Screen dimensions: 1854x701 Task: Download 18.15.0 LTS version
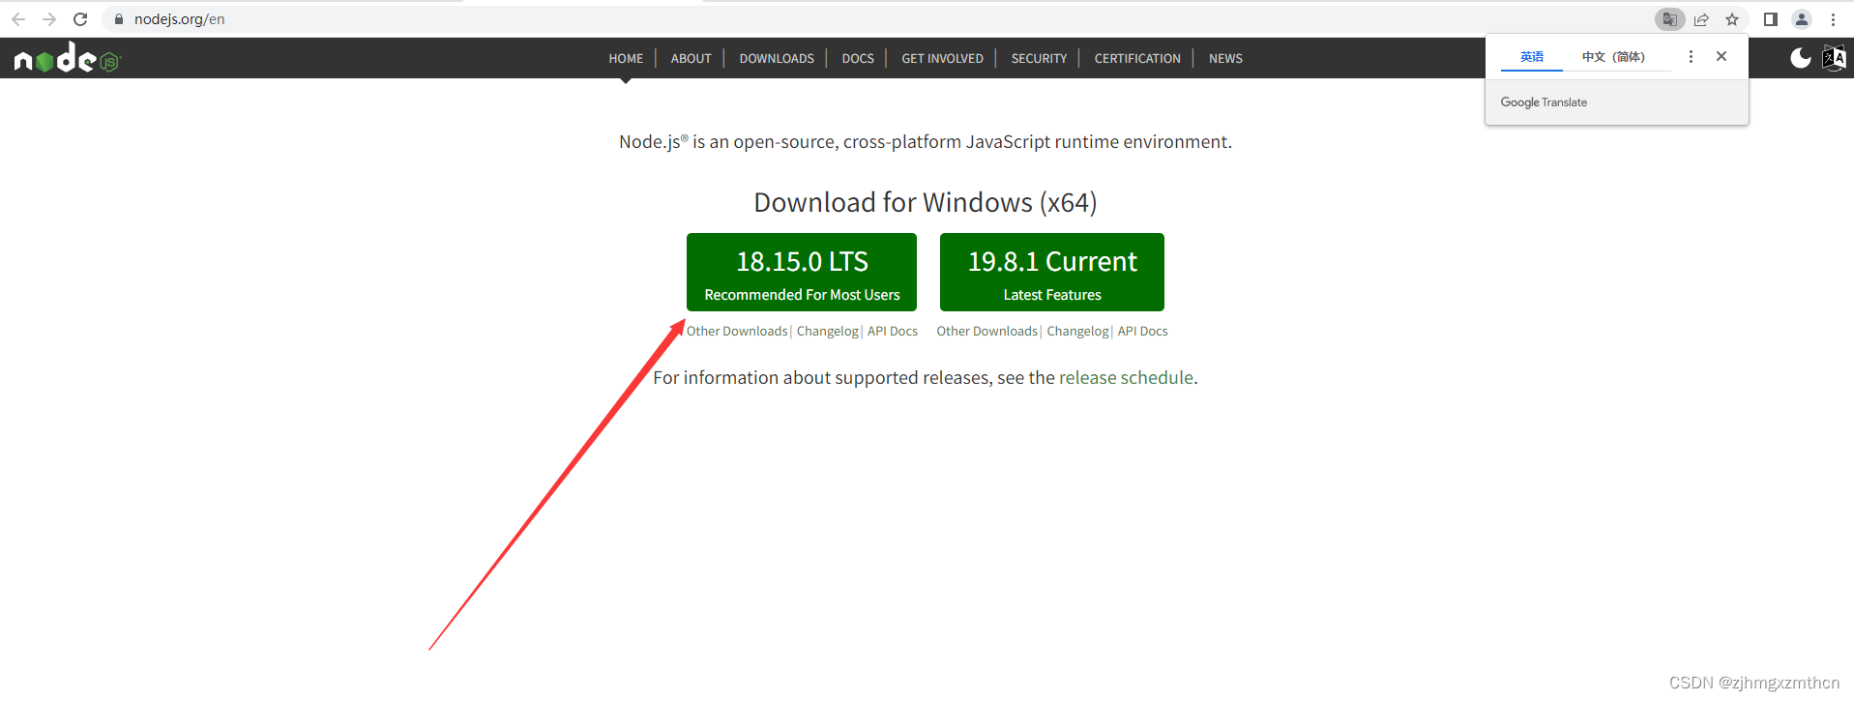tap(802, 272)
